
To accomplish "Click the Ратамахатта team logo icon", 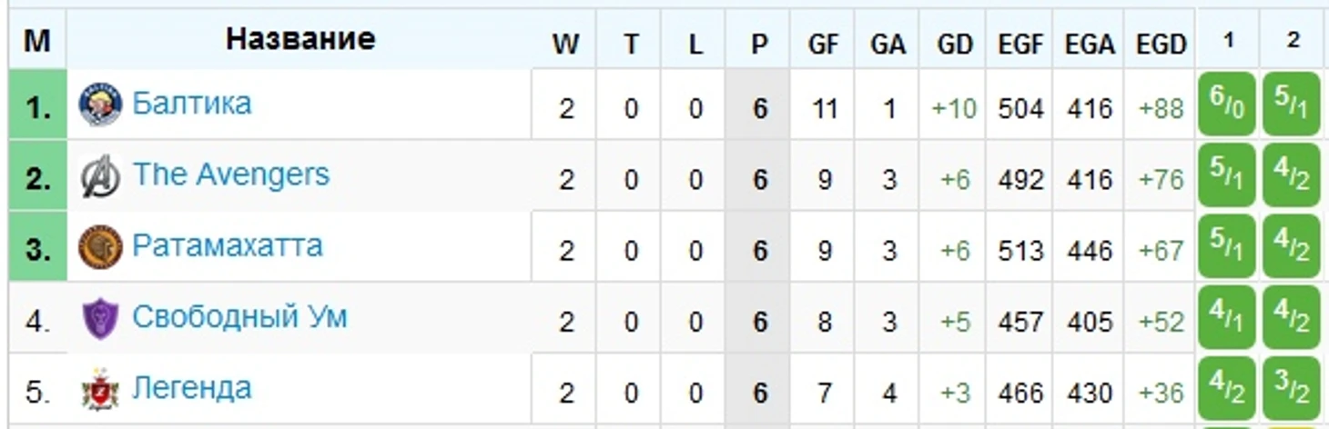I will [x=100, y=247].
